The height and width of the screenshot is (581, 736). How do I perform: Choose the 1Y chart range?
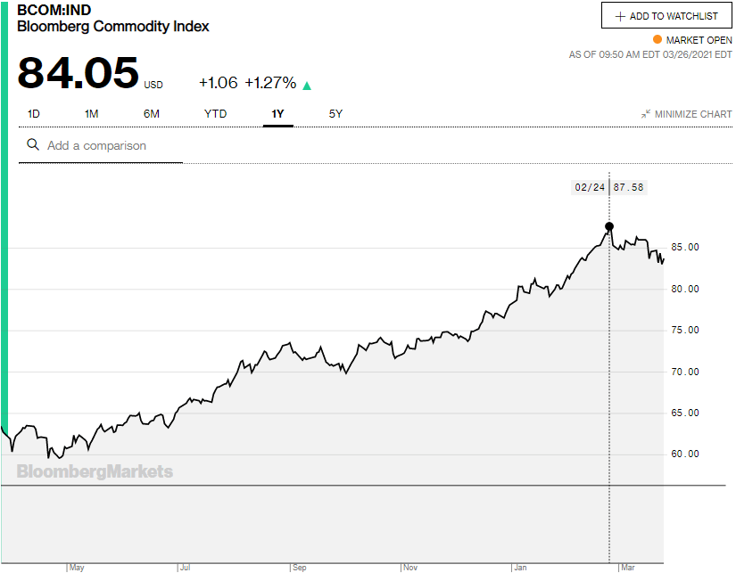277,114
